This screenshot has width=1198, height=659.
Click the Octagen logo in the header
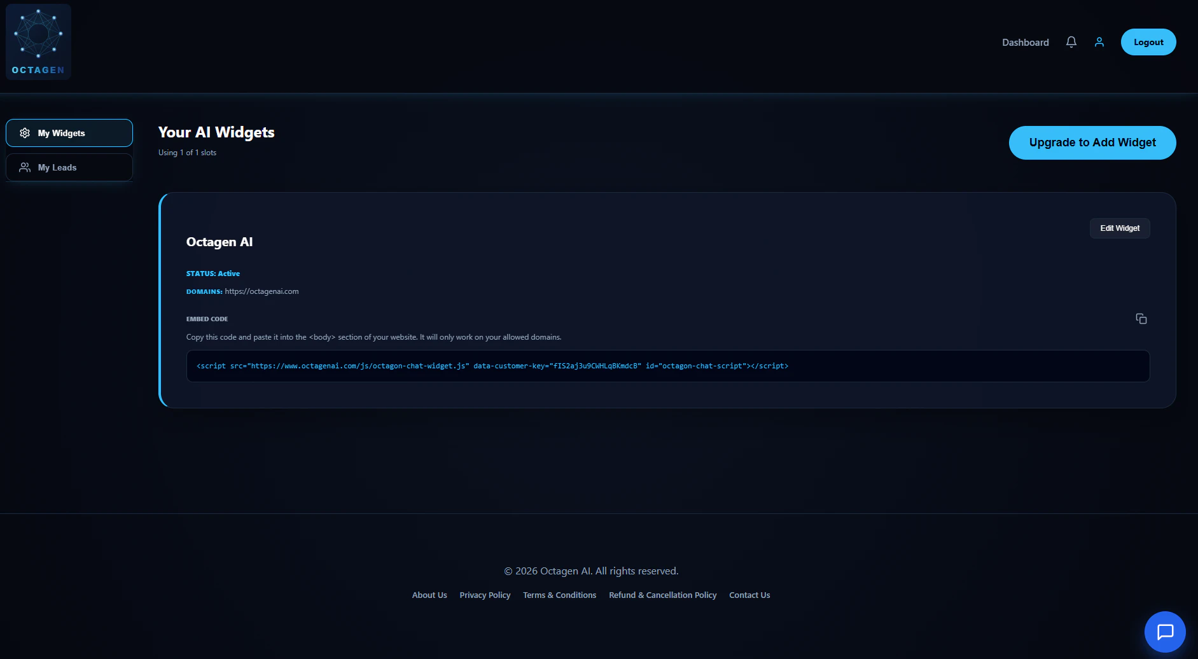tap(38, 42)
